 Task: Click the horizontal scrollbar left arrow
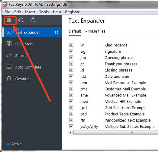point(70,133)
